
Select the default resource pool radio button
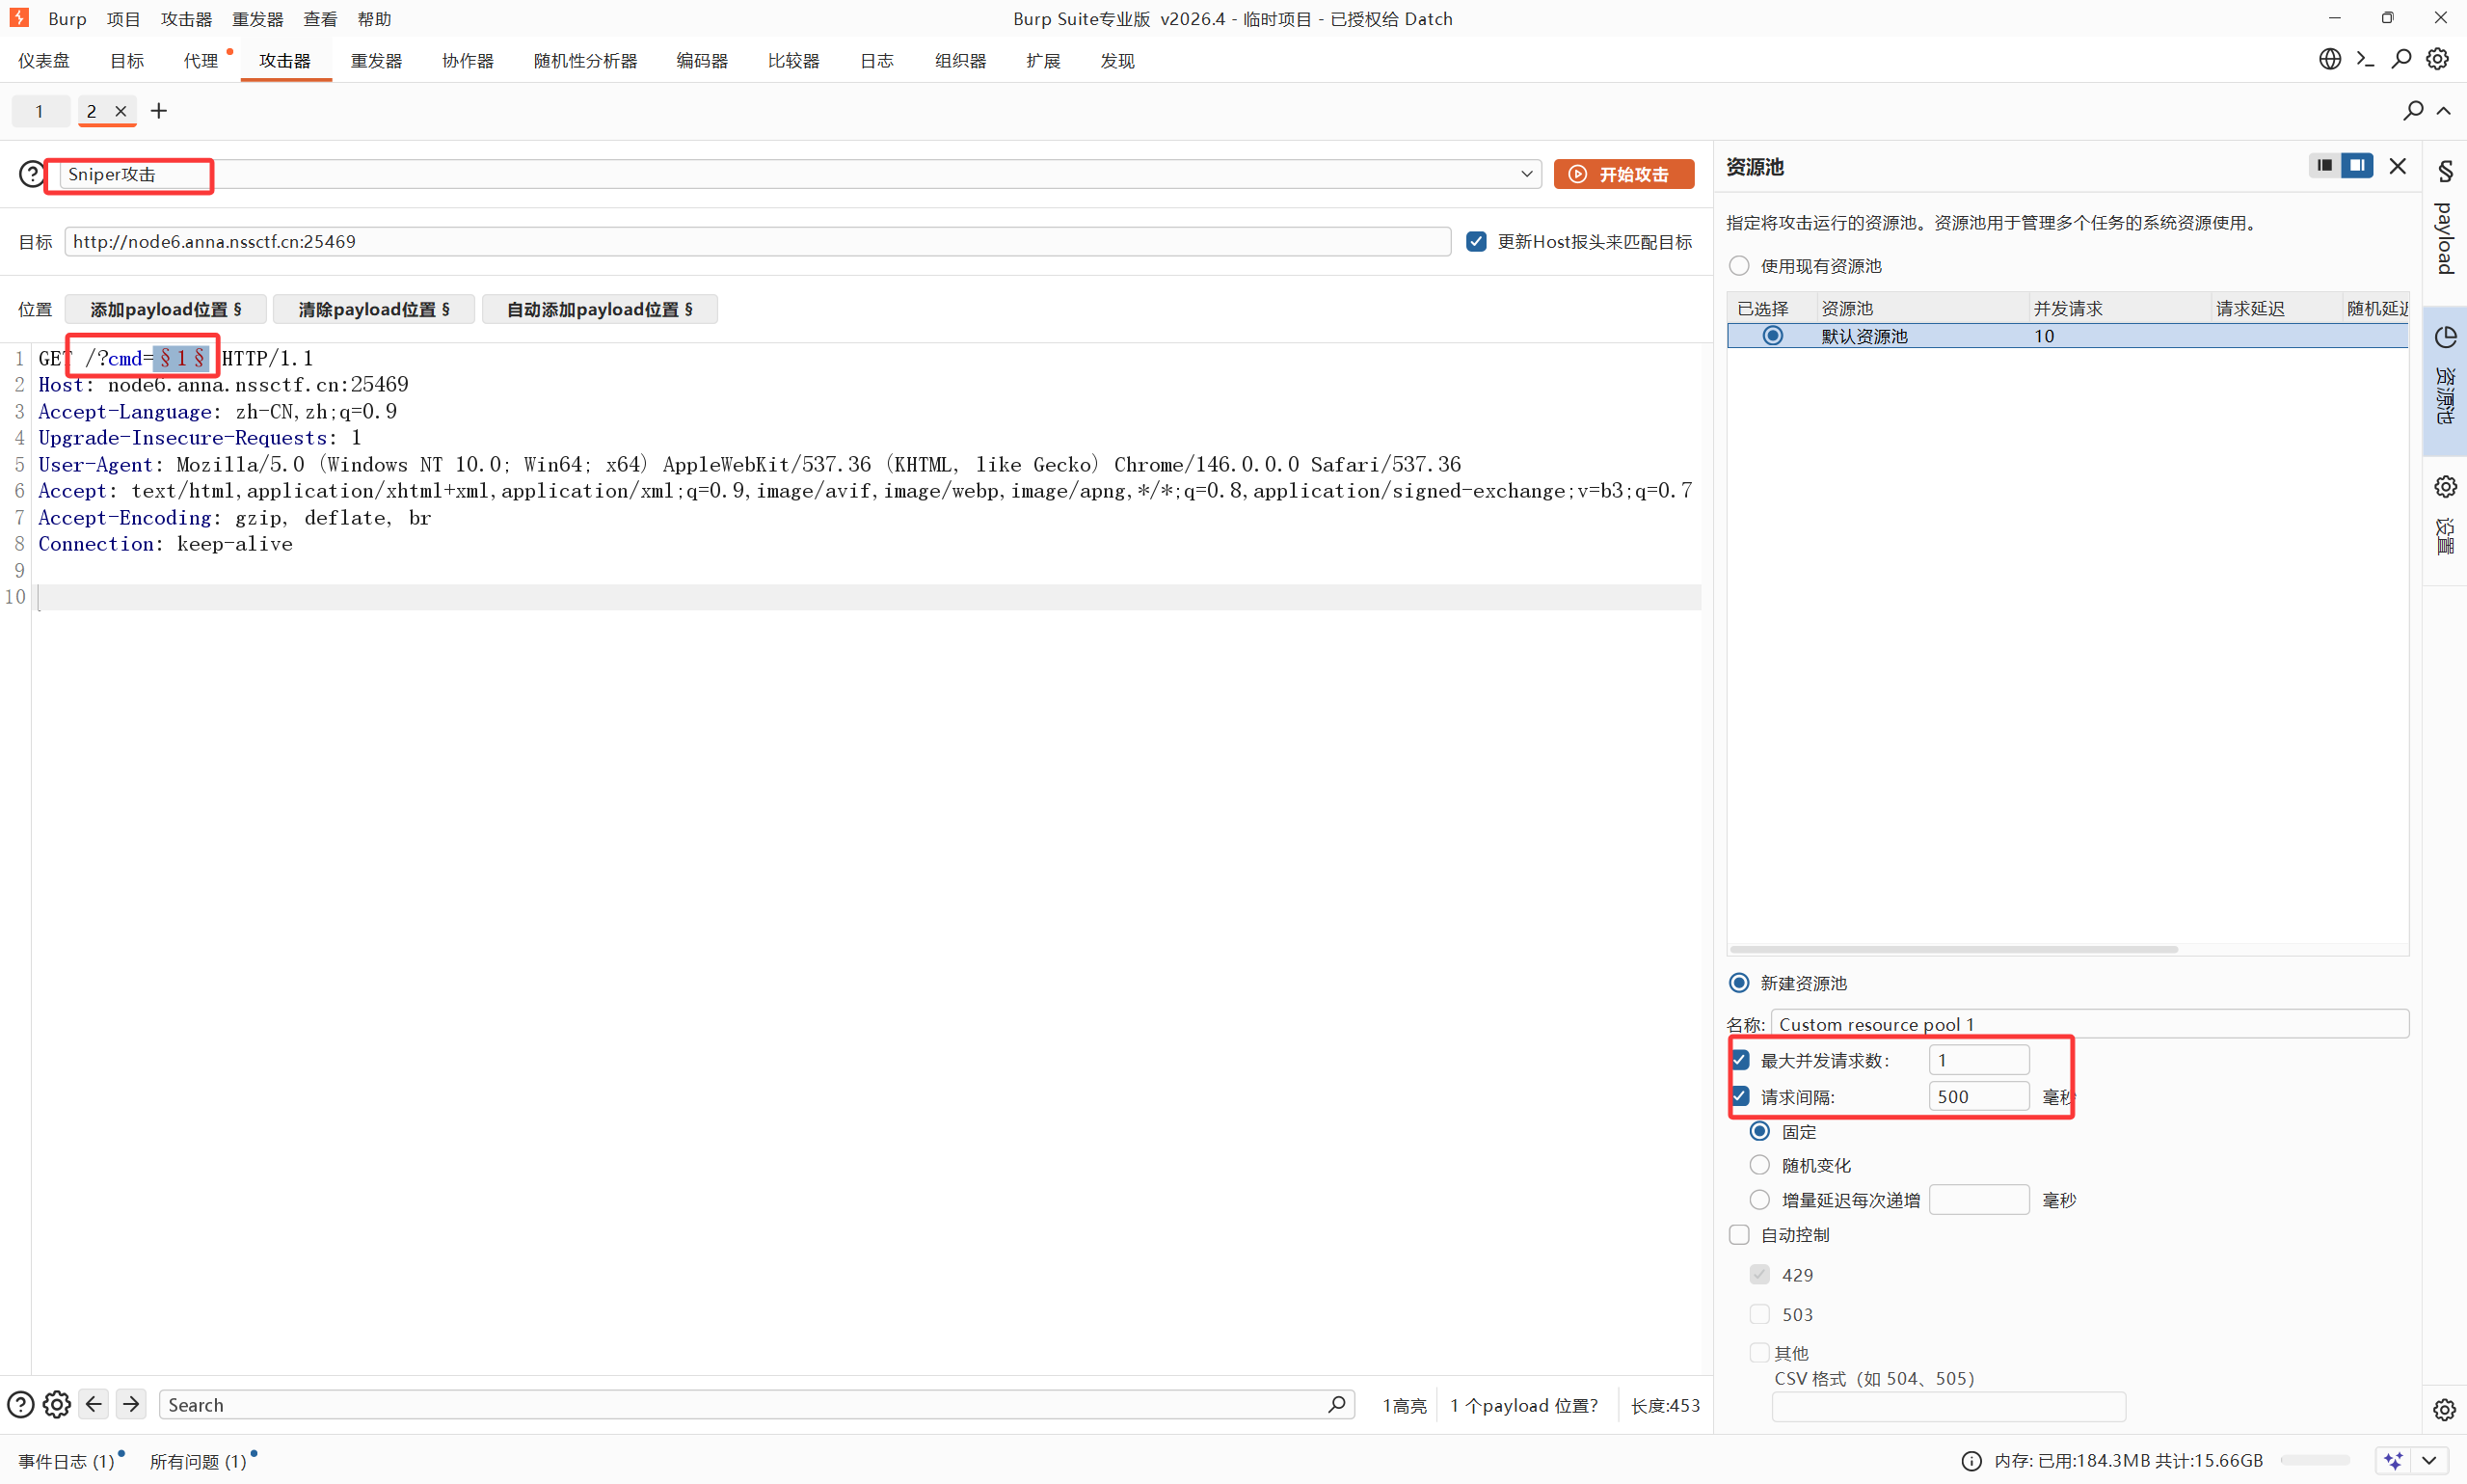coord(1772,336)
